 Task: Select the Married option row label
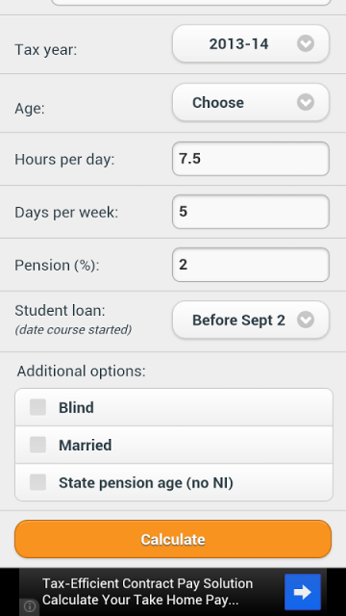[86, 445]
